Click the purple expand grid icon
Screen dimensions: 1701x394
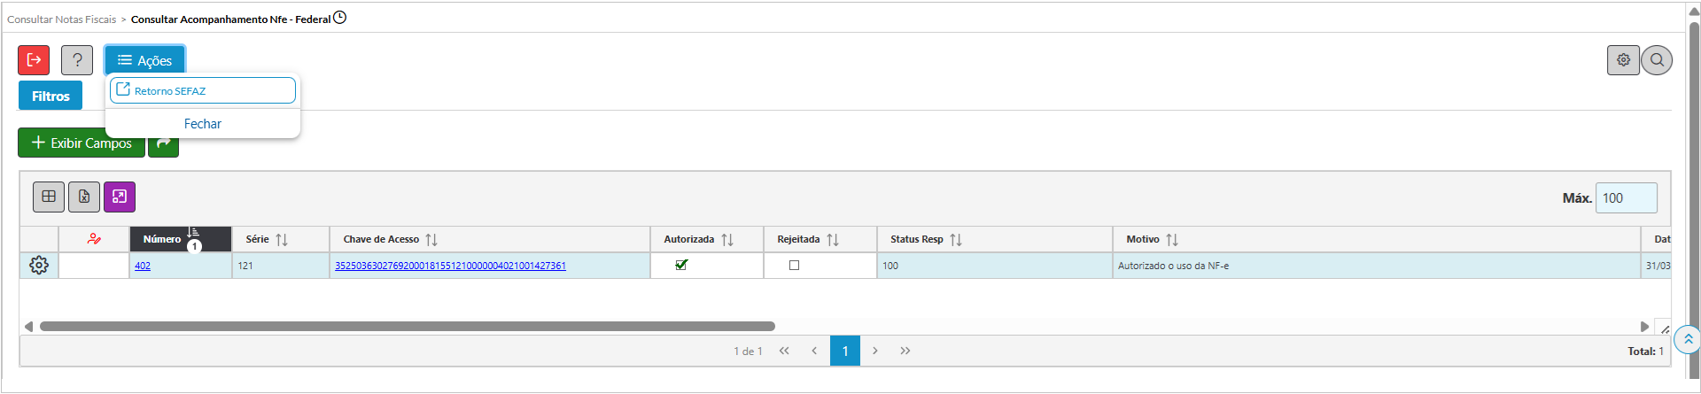click(120, 197)
